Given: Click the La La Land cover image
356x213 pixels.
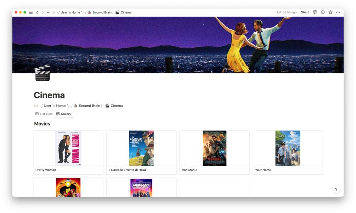Looking at the screenshot, I should click(x=178, y=45).
